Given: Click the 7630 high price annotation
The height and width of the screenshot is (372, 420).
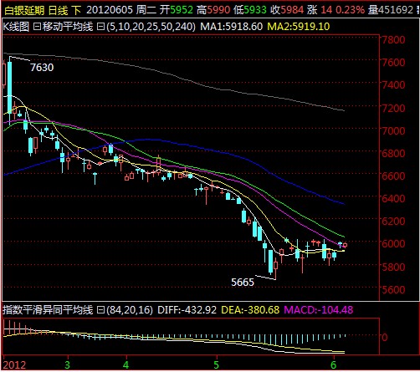Looking at the screenshot, I should (42, 68).
